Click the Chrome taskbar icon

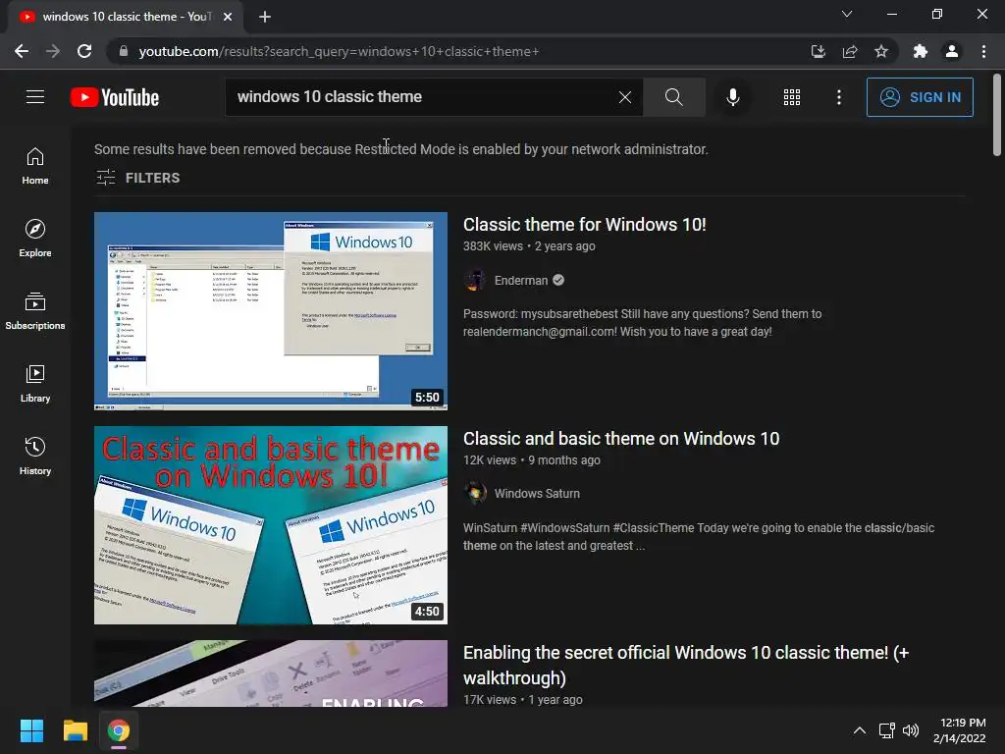pyautogui.click(x=119, y=730)
